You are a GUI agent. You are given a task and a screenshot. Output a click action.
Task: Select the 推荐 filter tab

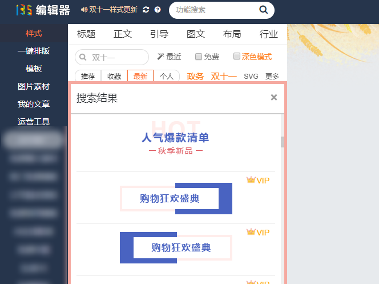(88, 76)
